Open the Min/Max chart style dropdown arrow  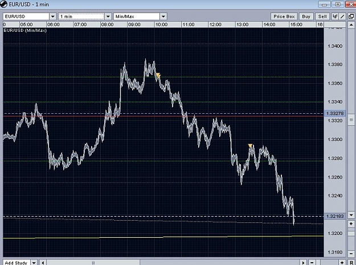coord(163,16)
